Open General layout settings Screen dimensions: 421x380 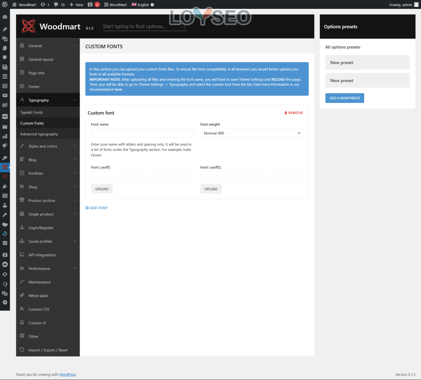click(48, 59)
